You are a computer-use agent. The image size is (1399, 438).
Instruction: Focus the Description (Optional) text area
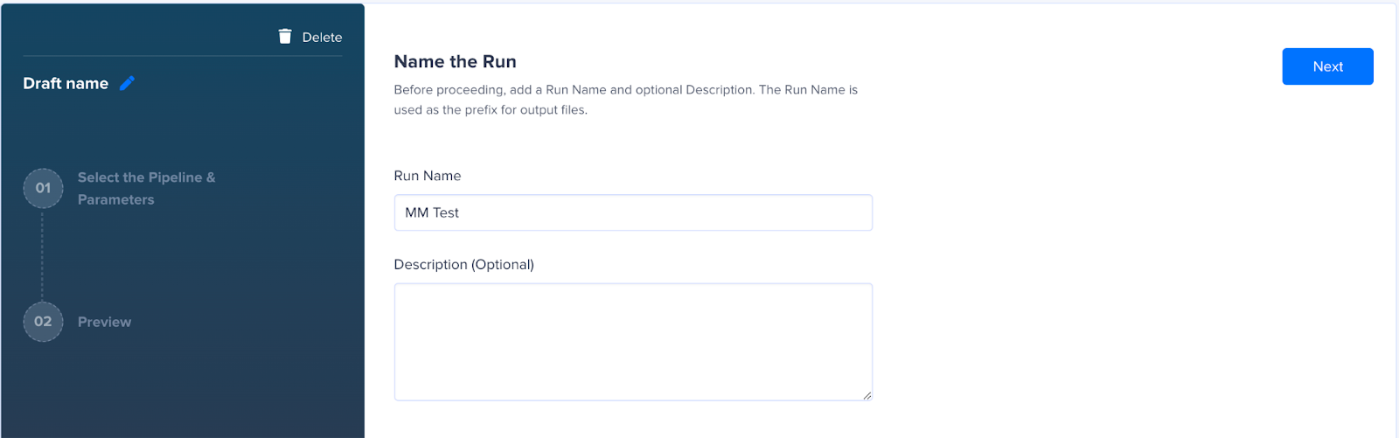coord(633,342)
